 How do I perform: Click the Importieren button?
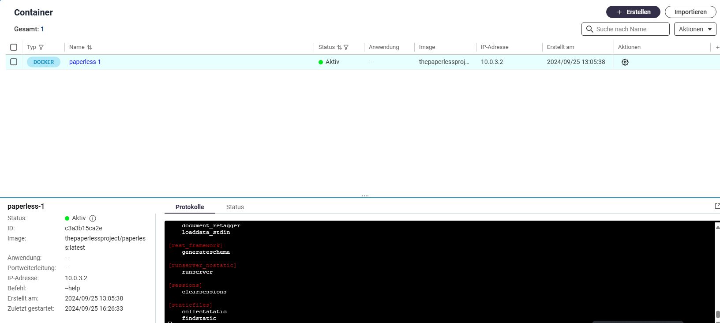690,12
